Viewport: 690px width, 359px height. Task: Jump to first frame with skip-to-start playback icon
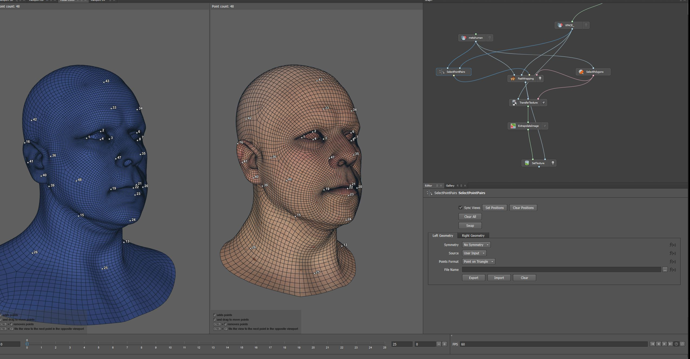(x=652, y=344)
